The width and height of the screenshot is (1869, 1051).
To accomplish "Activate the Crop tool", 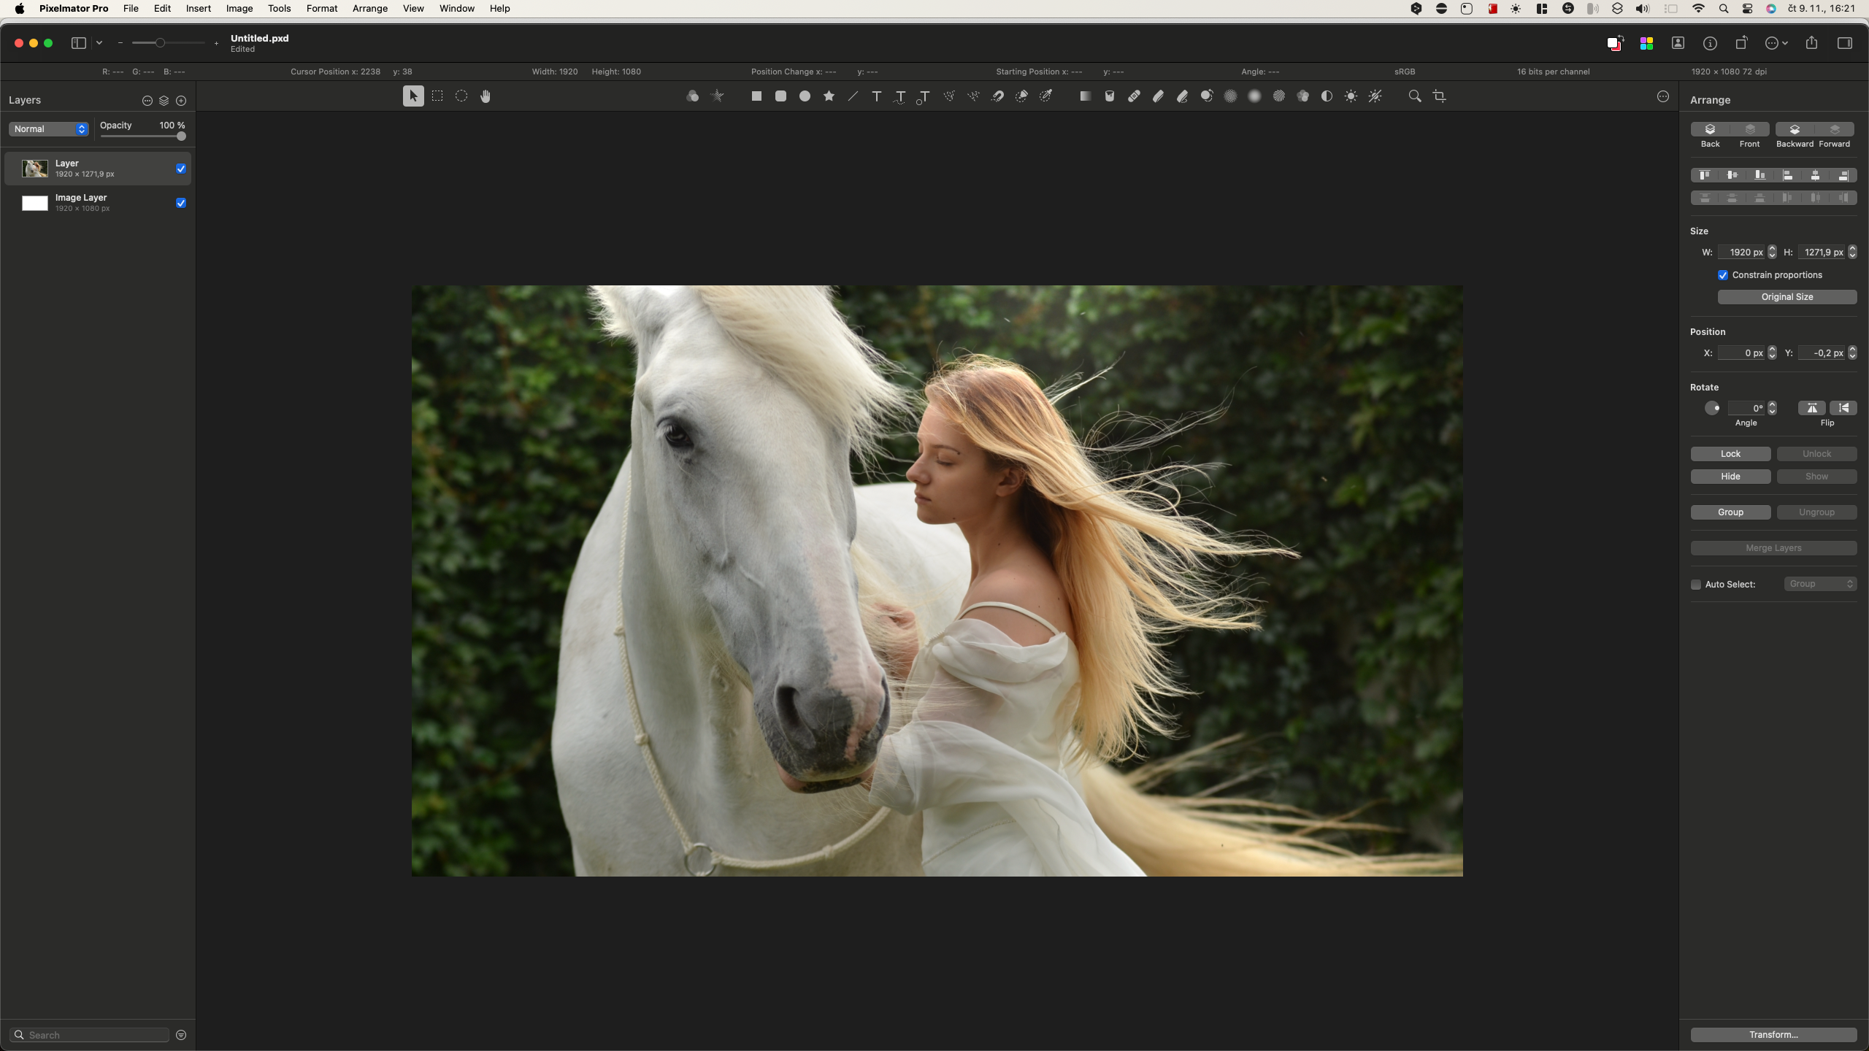I will tap(1440, 96).
